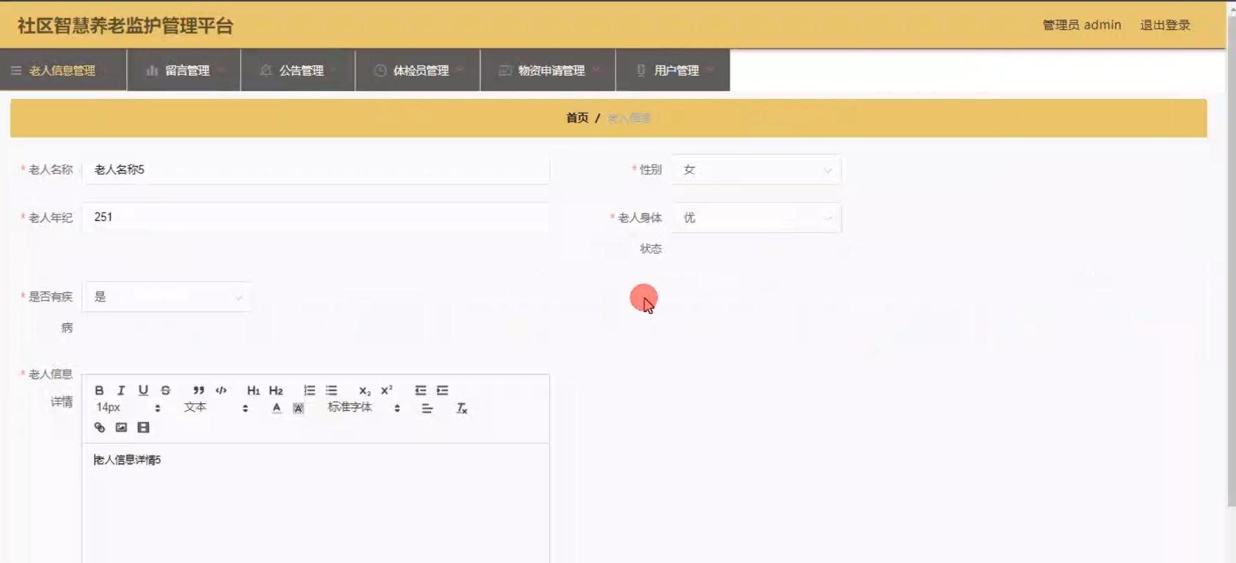This screenshot has height=563, width=1236.
Task: Apply strikethrough formatting in editor
Action: [x=166, y=391]
